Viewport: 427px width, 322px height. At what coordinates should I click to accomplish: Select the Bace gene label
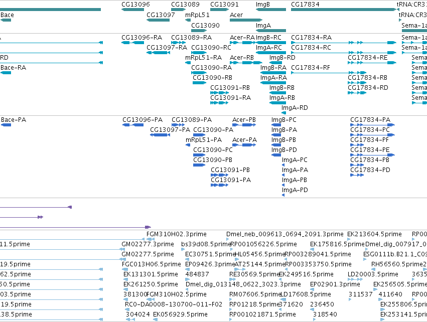click(x=7, y=15)
